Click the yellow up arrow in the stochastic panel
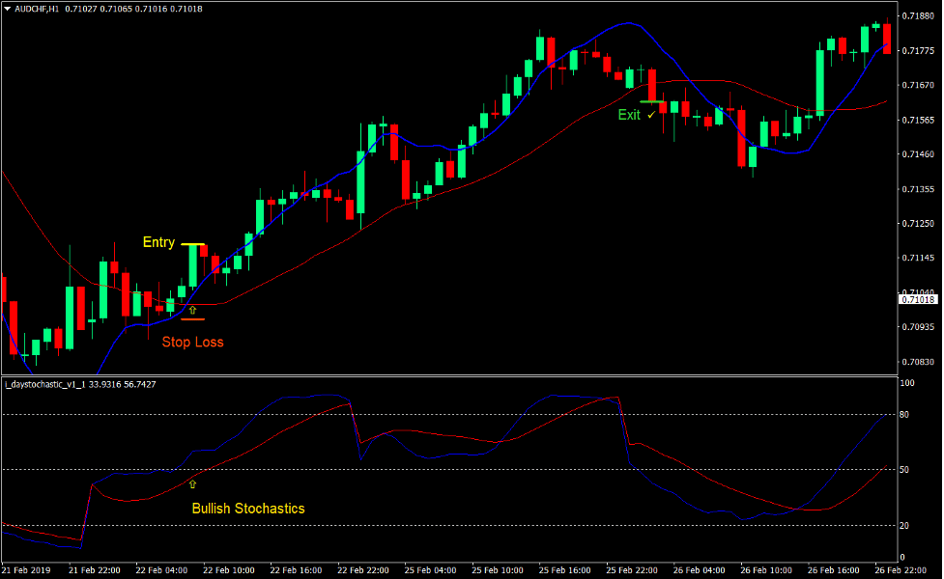 [x=192, y=484]
